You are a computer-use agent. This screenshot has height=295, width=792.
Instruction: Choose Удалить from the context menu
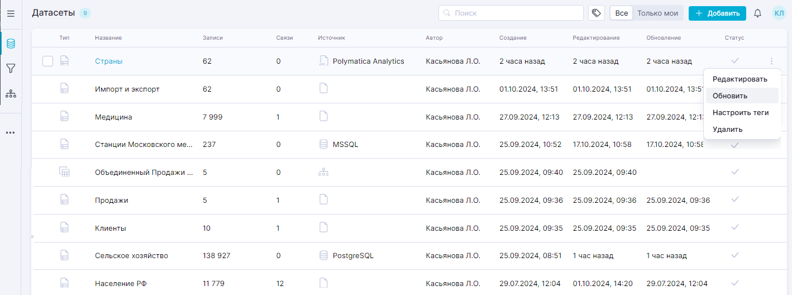727,129
